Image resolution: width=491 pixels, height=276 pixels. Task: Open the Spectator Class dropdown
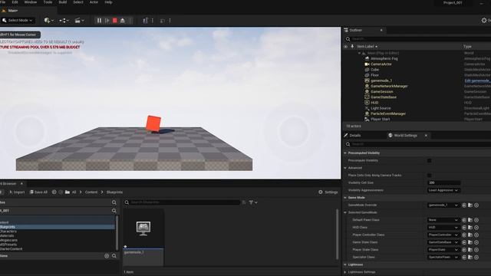(x=443, y=258)
